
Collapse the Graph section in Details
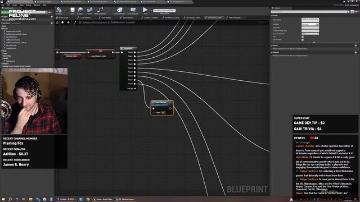272,16
